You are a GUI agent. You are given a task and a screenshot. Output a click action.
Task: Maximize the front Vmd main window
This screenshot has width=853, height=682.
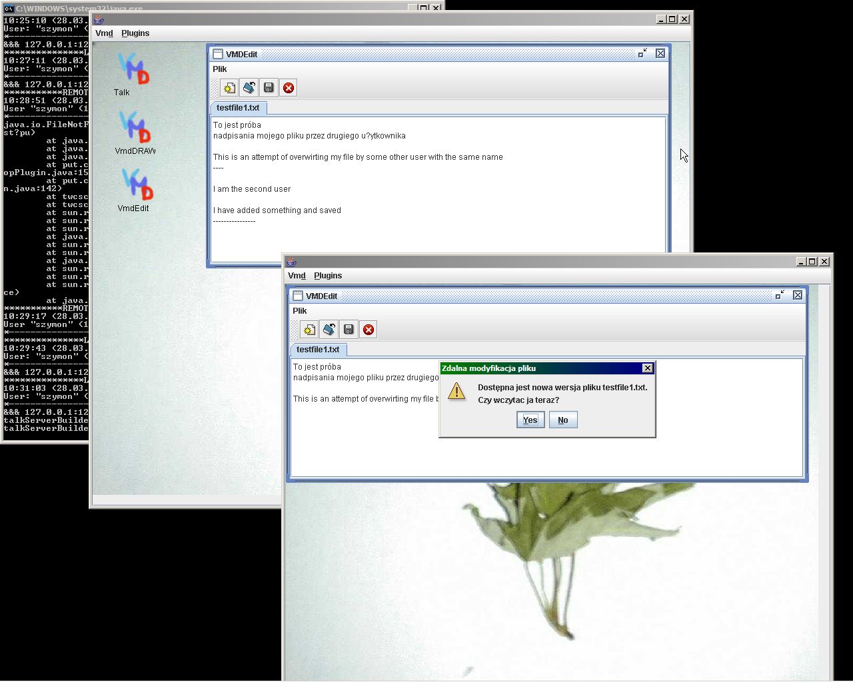[812, 262]
